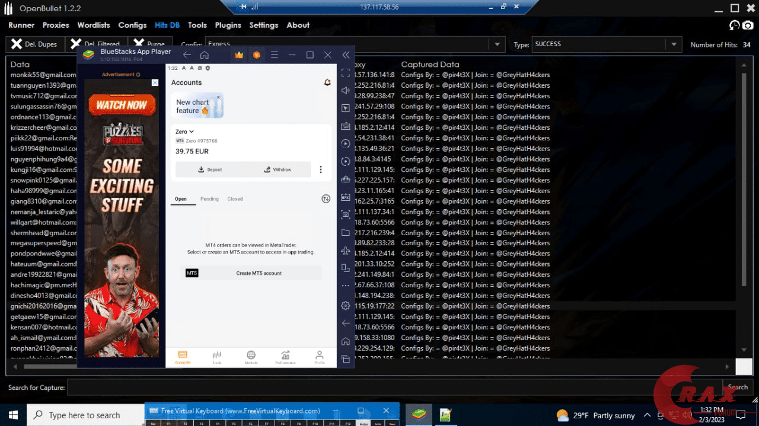This screenshot has width=759, height=426.
Task: Click the Windows search box in taskbar
Action: pos(85,415)
